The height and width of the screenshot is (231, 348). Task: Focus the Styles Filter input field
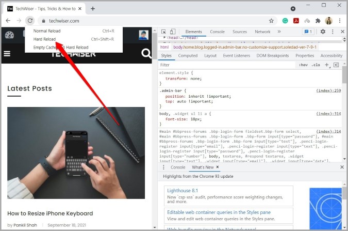point(227,65)
